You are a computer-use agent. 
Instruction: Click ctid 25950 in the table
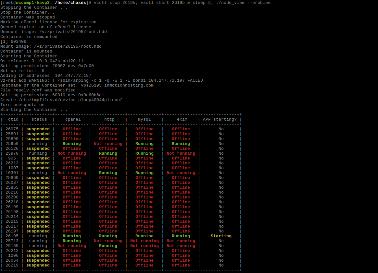pyautogui.click(x=12, y=144)
